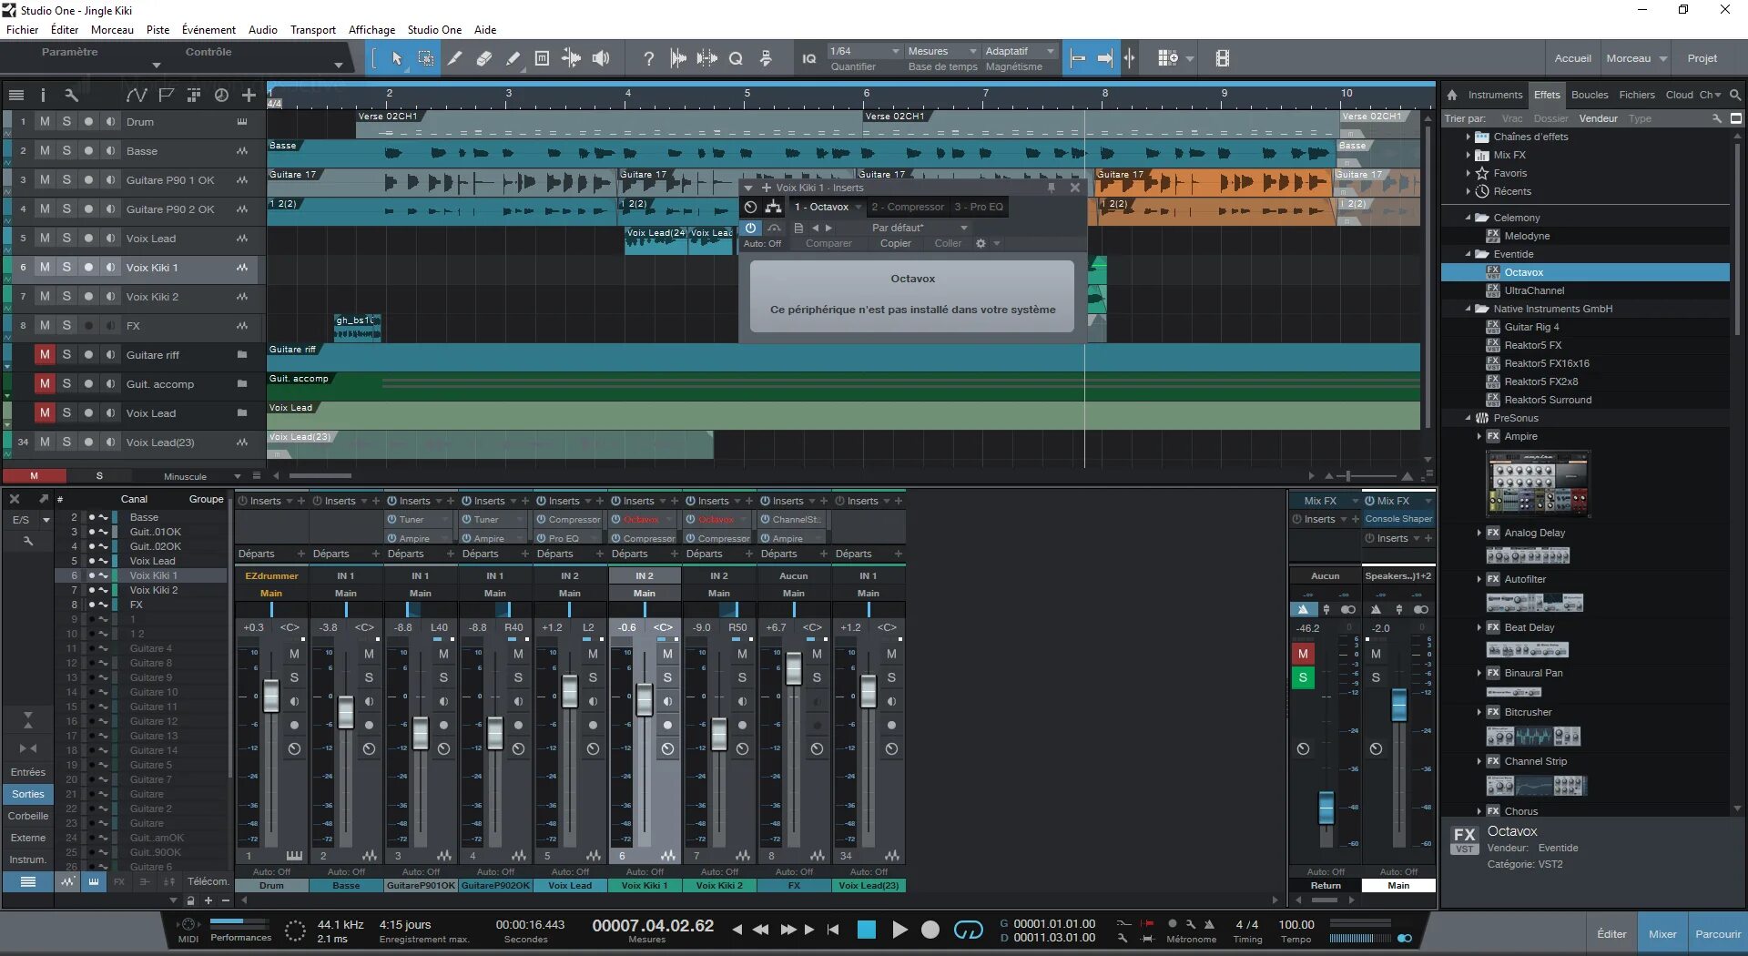Open the browser home icon

pyautogui.click(x=1452, y=95)
